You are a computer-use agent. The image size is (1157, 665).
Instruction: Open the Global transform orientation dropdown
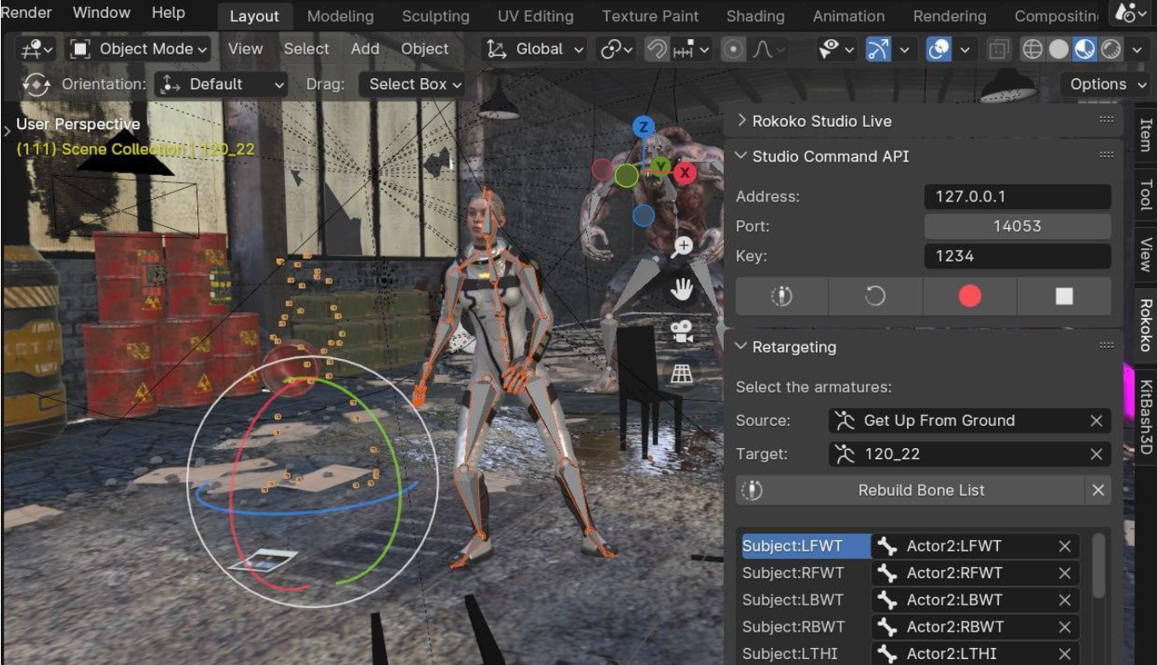535,49
